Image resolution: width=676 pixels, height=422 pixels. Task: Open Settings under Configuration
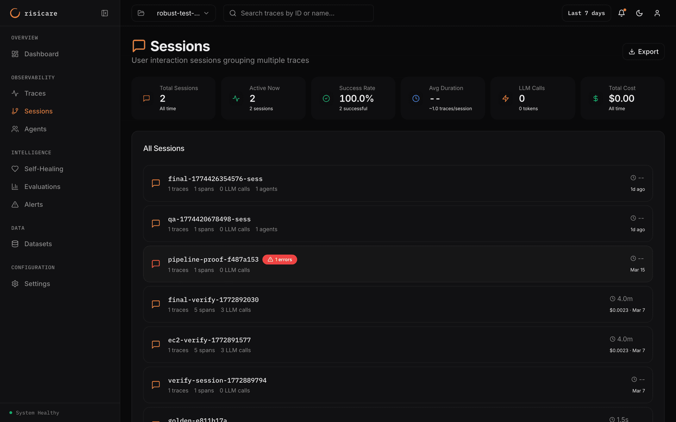(x=37, y=284)
